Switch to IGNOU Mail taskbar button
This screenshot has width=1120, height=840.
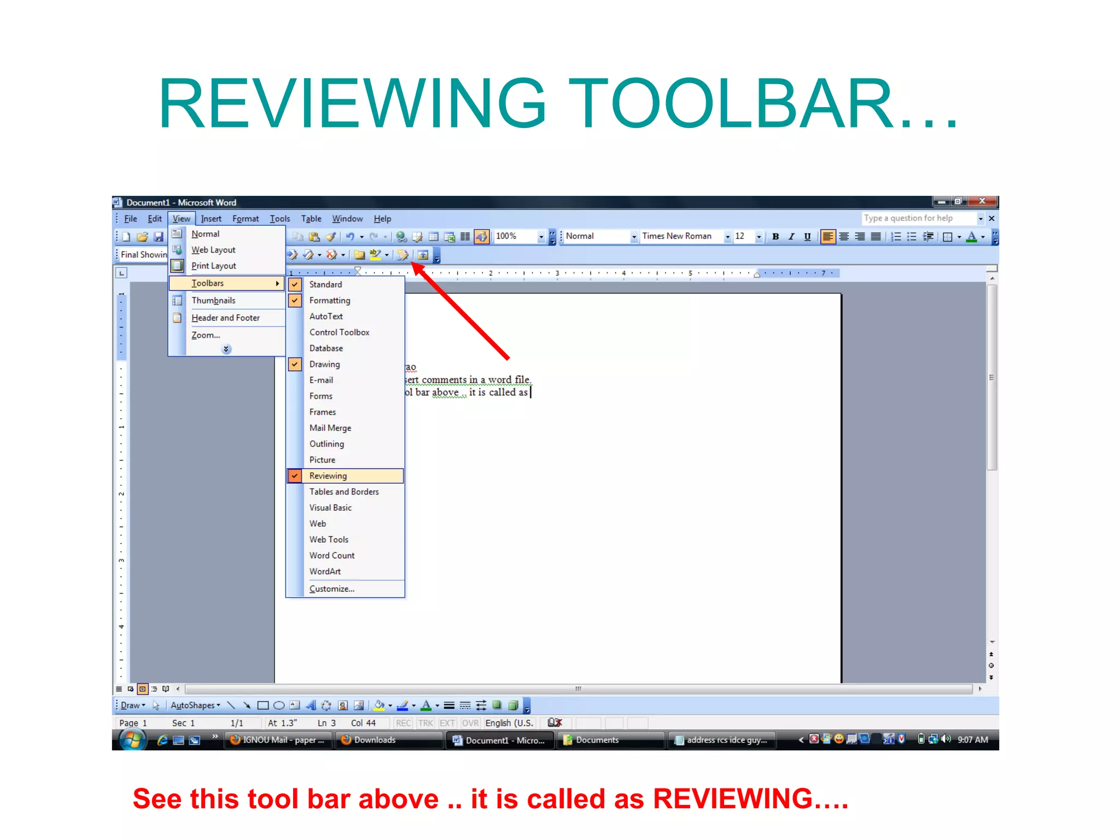(x=278, y=740)
